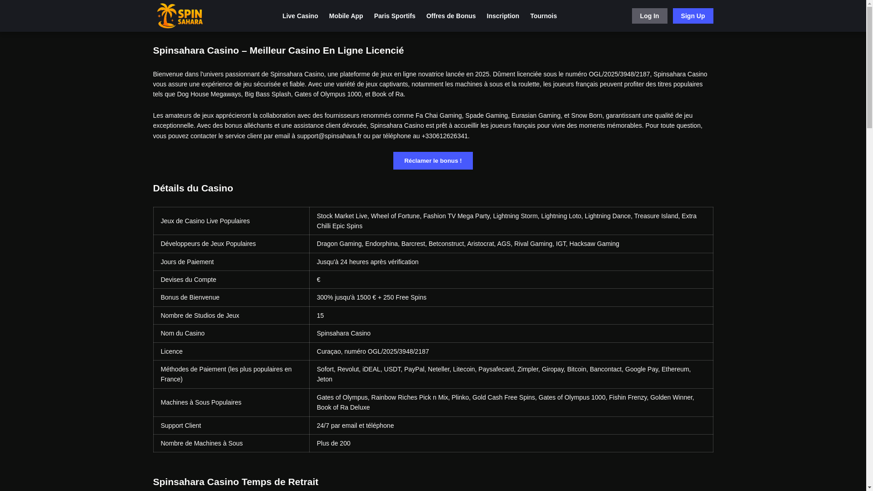Click Spinsahara Casino Temps de Retrait heading
The image size is (873, 491).
pos(236,482)
